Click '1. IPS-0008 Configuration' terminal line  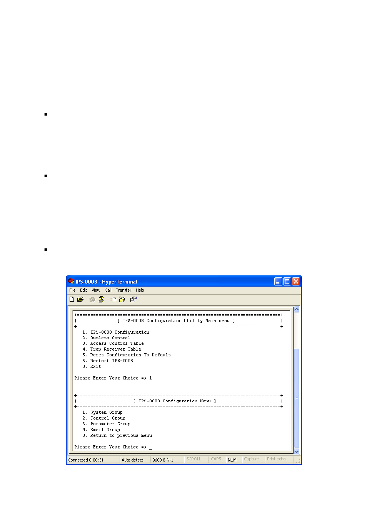click(116, 332)
